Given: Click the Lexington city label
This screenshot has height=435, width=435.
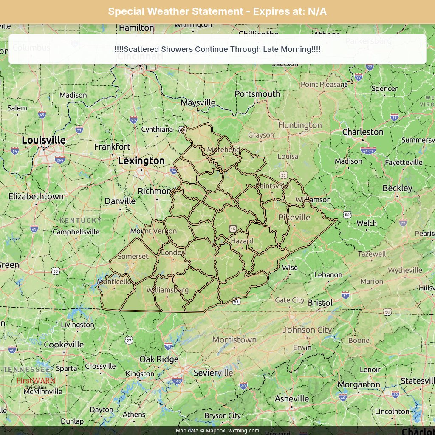Looking at the screenshot, I should (x=141, y=161).
